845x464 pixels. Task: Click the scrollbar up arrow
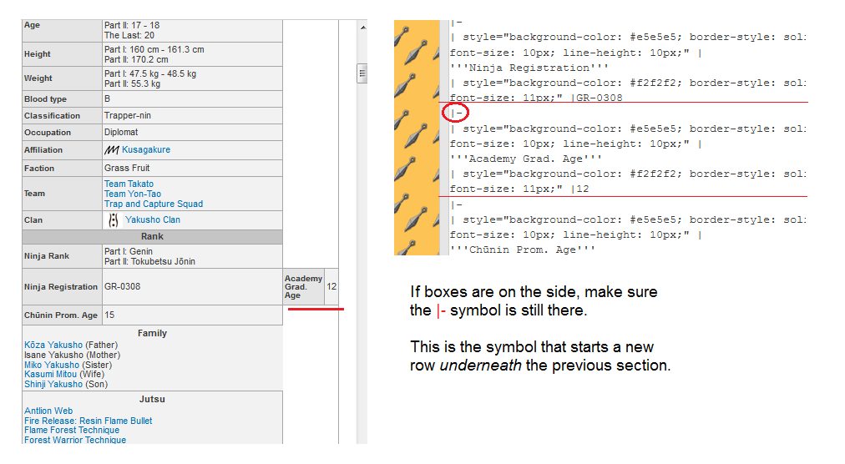tap(362, 28)
